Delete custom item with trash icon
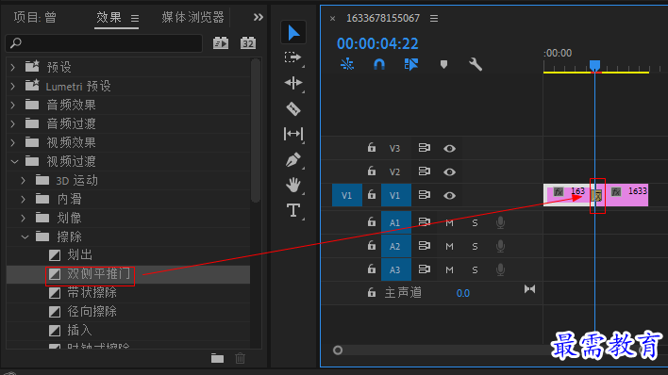The image size is (668, 375). point(241,358)
